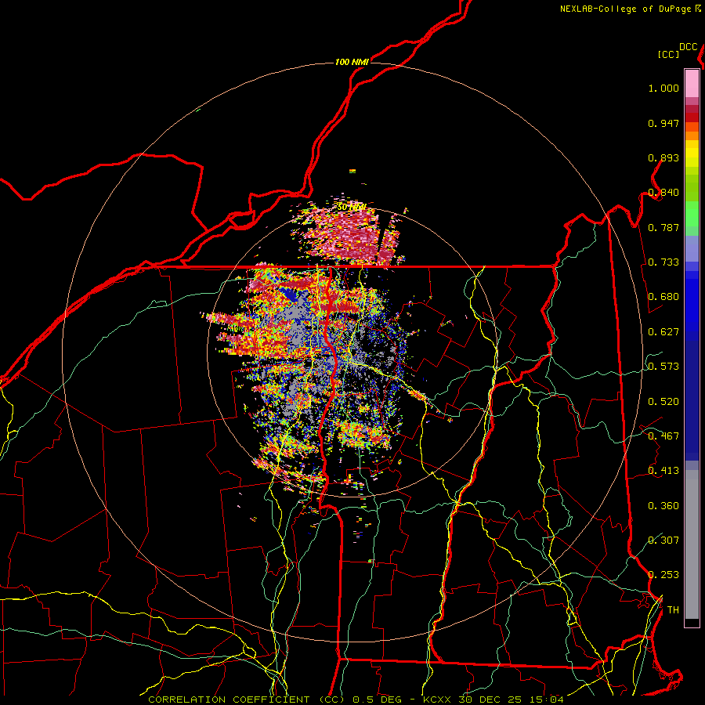Click the 0.787 scale value
This screenshot has height=705, width=705.
click(x=663, y=227)
